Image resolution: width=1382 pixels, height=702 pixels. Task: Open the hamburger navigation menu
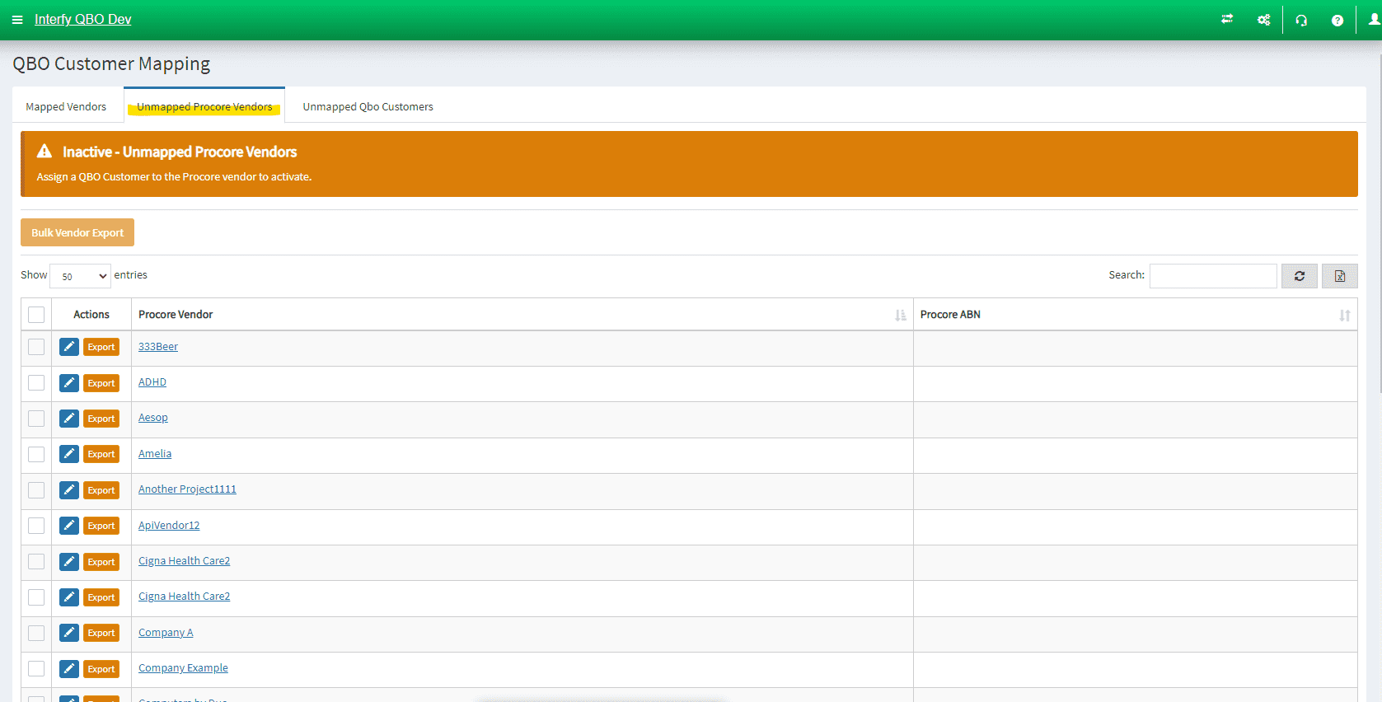pos(17,20)
